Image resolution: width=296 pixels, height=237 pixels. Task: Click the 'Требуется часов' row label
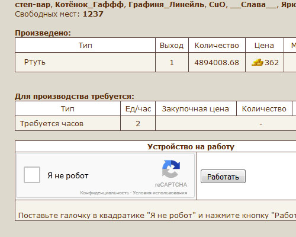52,124
